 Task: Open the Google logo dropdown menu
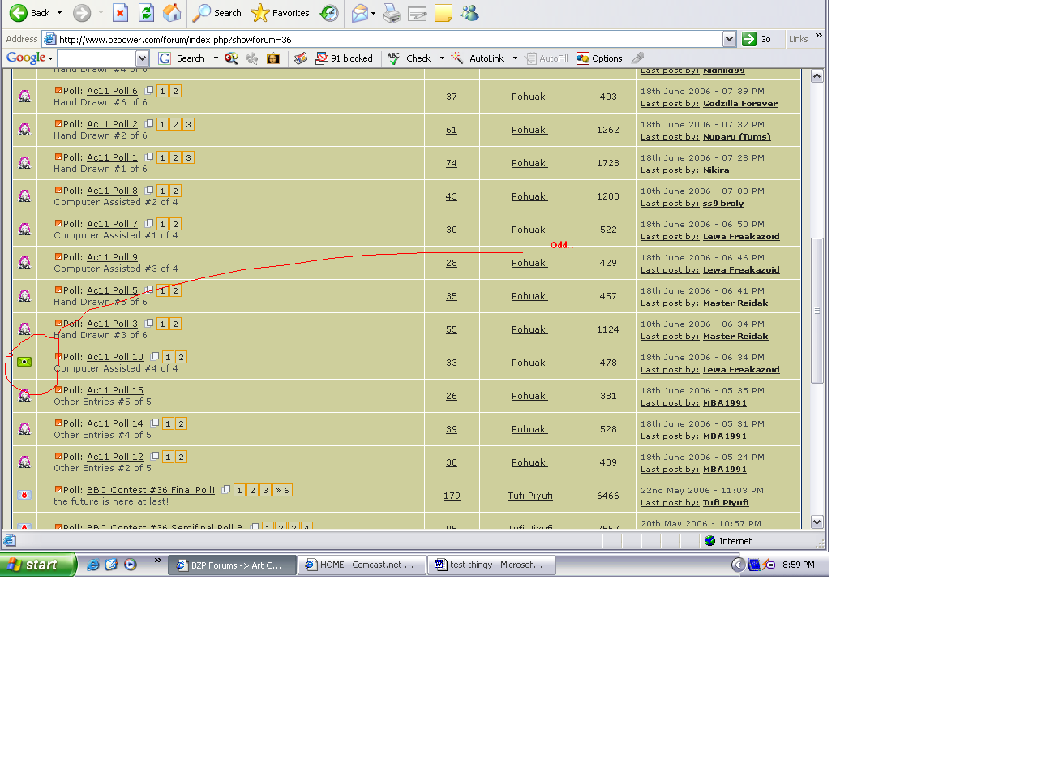[x=50, y=58]
